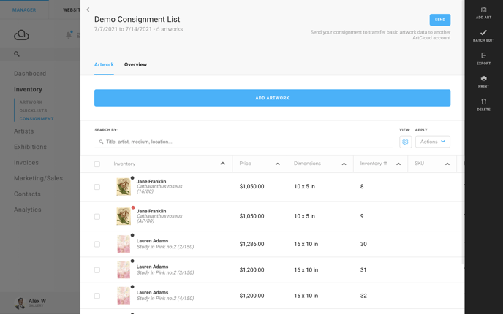This screenshot has height=314, width=503.
Task: Select the Artwork tab
Action: [104, 64]
